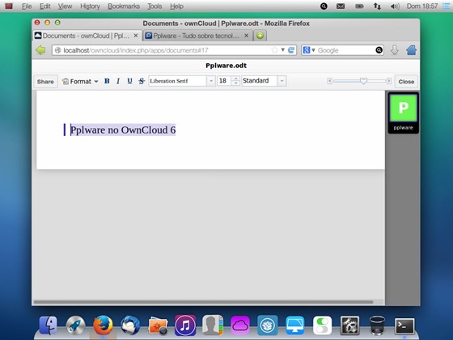Close the Documents - ownCloud tab
This screenshot has width=453, height=340.
point(136,36)
